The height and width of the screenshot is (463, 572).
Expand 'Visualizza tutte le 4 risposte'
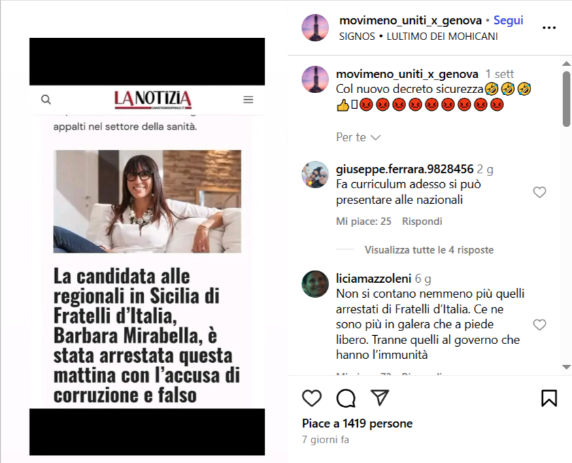pyautogui.click(x=429, y=250)
